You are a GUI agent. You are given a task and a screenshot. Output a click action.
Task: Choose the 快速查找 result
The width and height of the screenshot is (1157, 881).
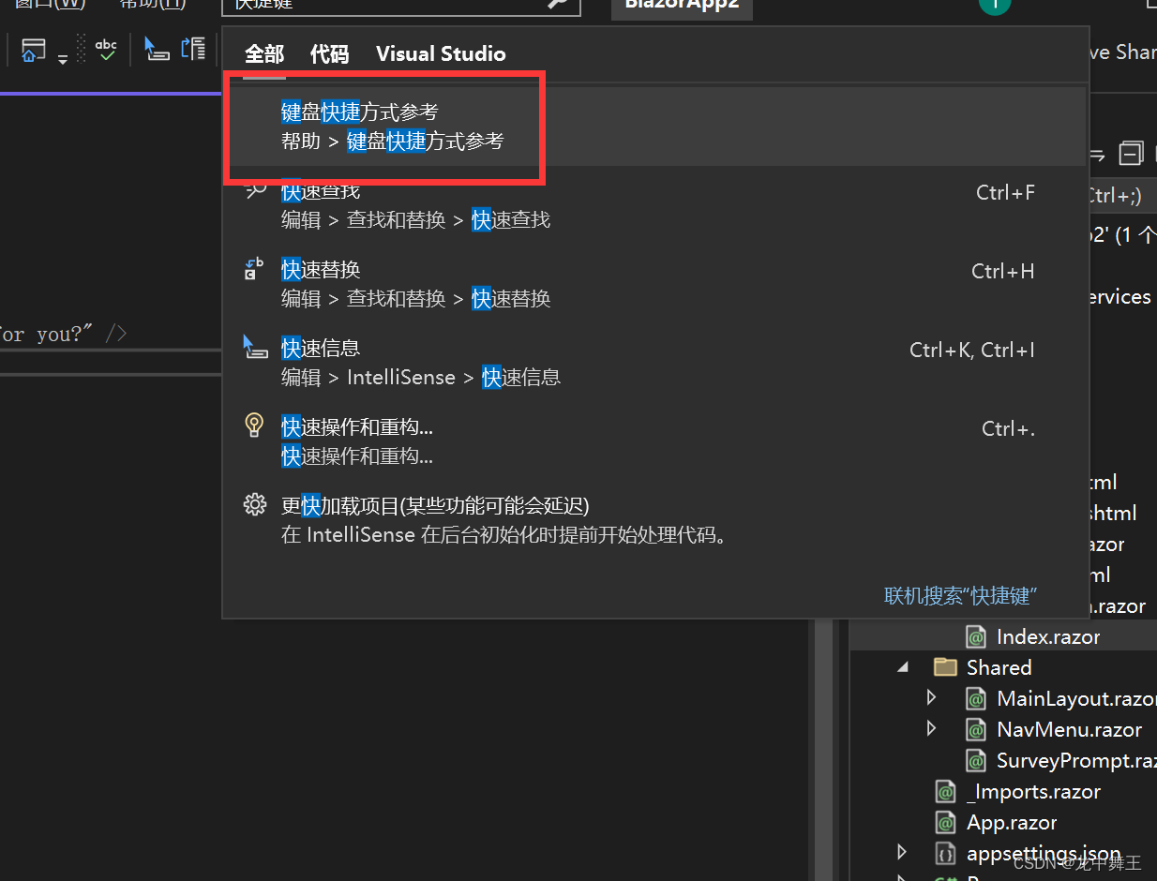[655, 205]
